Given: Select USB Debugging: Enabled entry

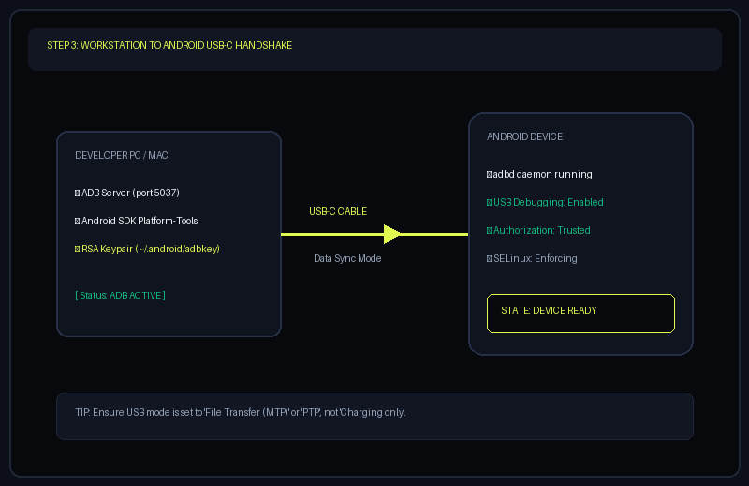Looking at the screenshot, I should point(545,202).
